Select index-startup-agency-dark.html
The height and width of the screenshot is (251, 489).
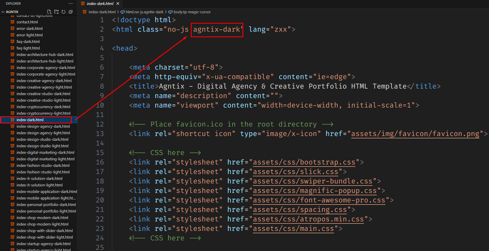pyautogui.click(x=43, y=244)
